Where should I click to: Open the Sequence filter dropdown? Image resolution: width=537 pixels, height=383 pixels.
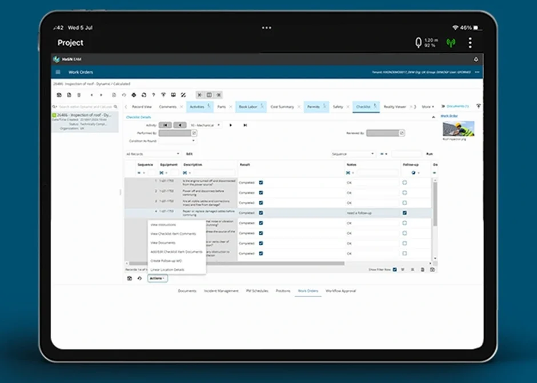[353, 154]
